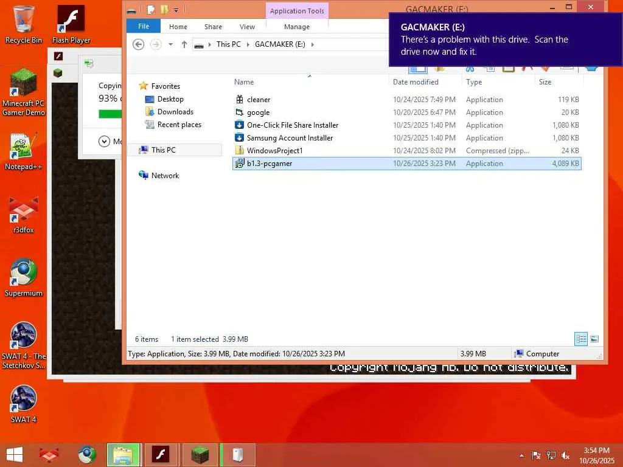The image size is (623, 467).
Task: Switch to Flash Player taskbar button
Action: tap(161, 455)
